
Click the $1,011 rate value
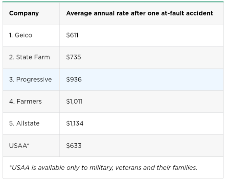pos(74,101)
